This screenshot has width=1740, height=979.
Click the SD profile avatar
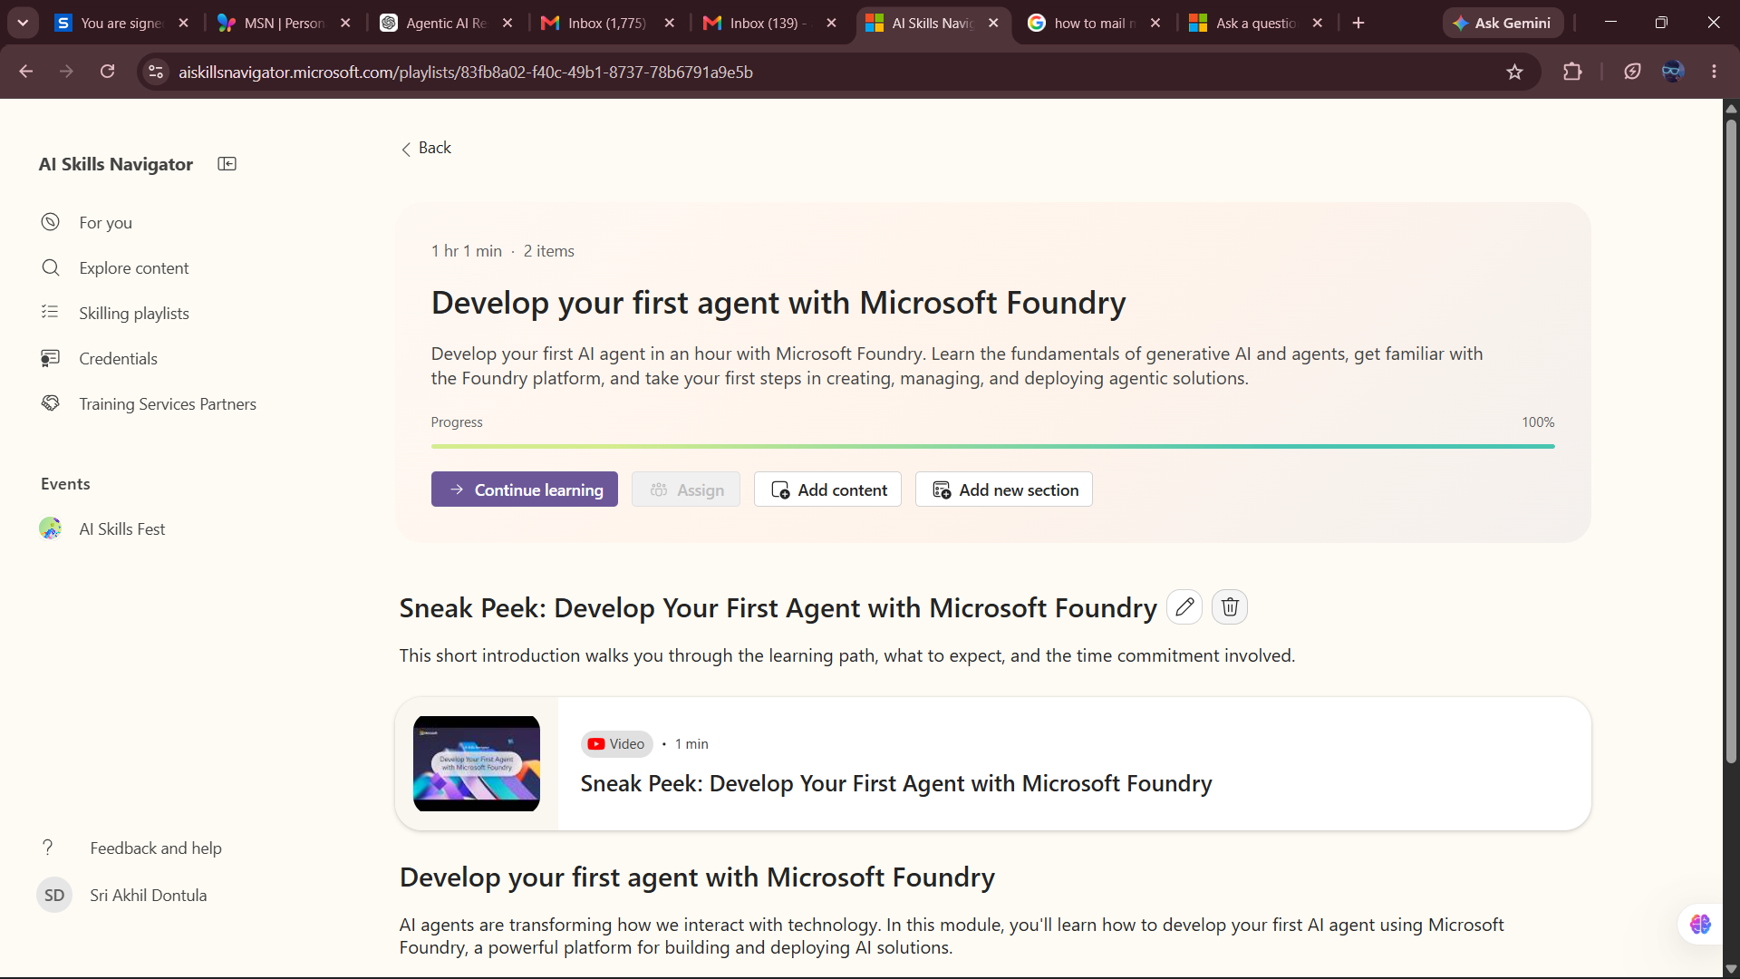click(x=54, y=896)
